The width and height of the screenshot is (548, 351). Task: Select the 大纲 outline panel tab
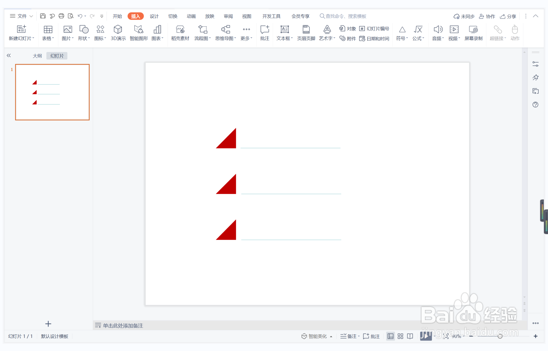pos(37,56)
